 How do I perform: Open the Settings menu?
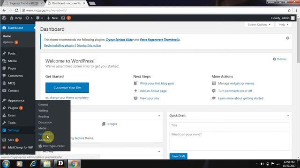tap(14, 130)
